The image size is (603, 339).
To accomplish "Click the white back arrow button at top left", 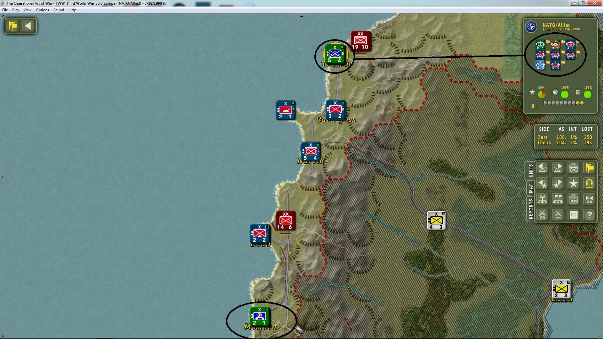I will tap(28, 26).
